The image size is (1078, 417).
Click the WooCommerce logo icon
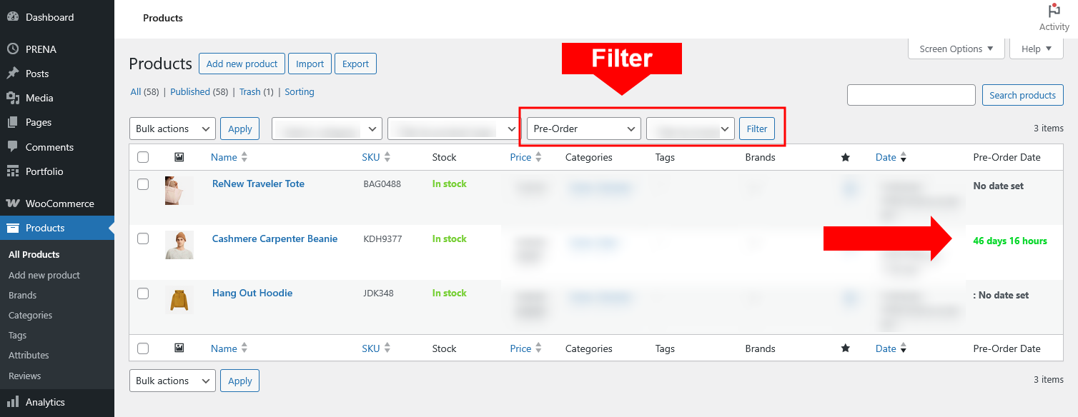[x=13, y=204]
